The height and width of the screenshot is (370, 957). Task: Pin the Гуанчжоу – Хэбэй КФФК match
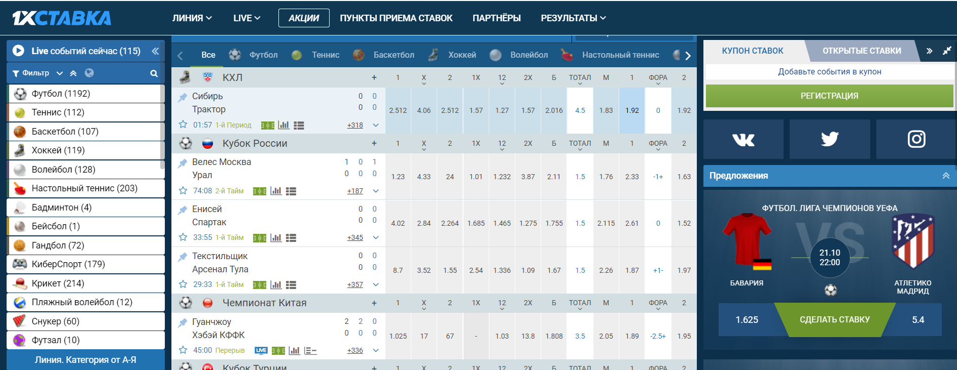183,322
